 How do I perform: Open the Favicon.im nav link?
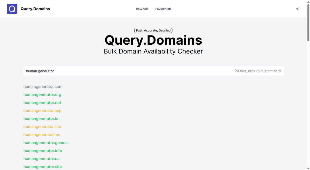pos(163,9)
